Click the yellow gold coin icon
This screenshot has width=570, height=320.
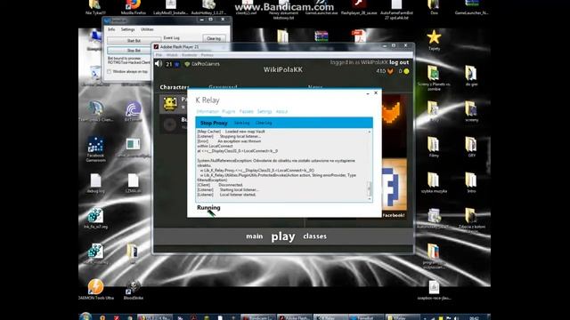point(406,71)
